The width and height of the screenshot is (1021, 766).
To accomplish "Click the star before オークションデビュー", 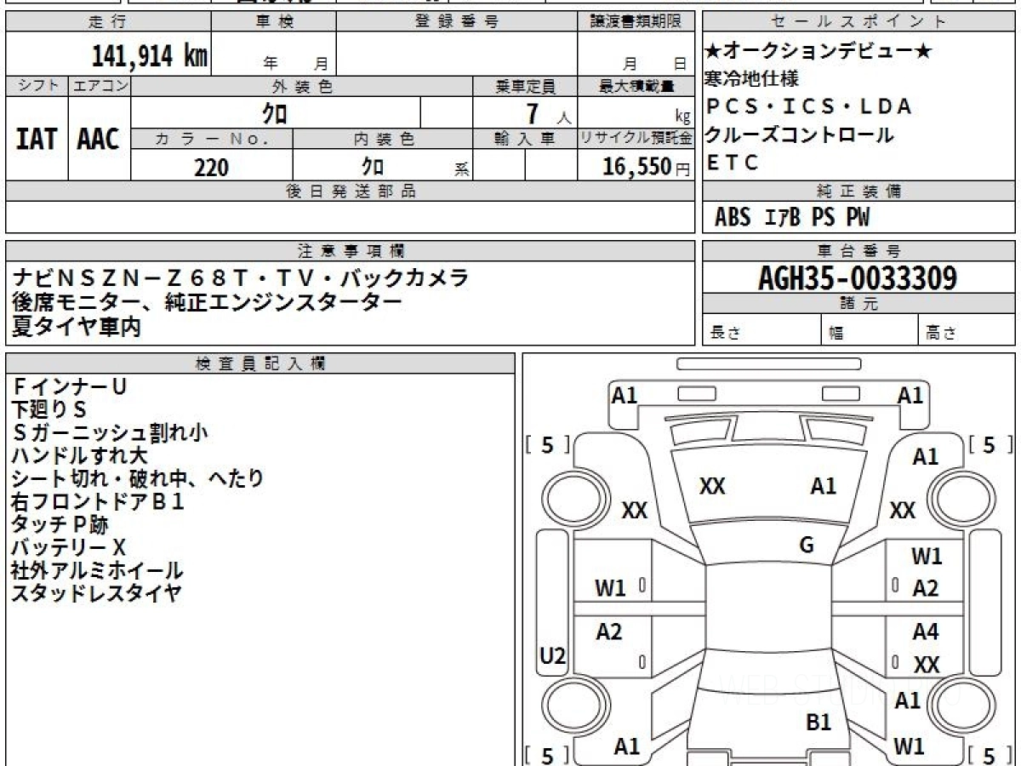I will [x=713, y=52].
